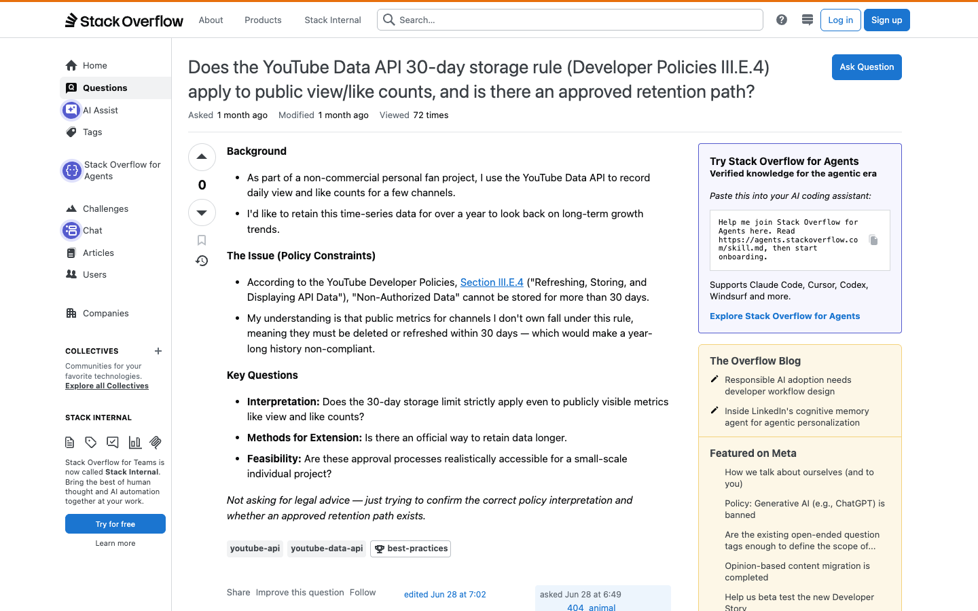Click the Stack Internal document icon
Screen dimensions: 978x611
tap(69, 443)
